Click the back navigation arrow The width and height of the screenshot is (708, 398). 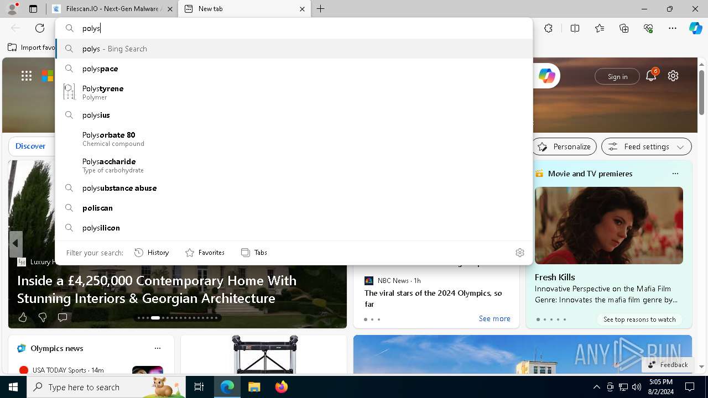coord(15,28)
